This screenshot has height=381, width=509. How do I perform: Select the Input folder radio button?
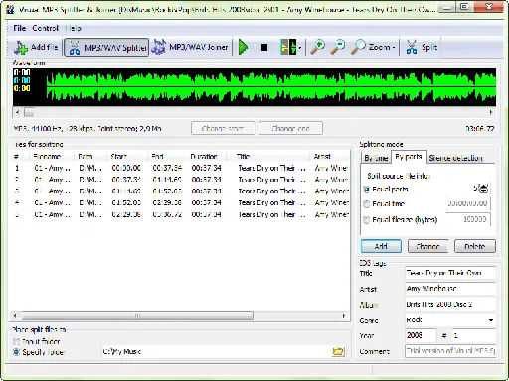coord(16,341)
